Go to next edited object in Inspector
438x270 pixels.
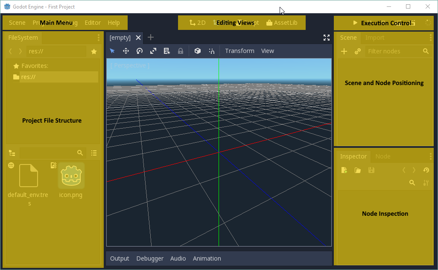[414, 170]
